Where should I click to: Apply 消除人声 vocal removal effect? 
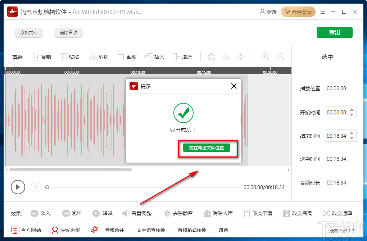(x=218, y=213)
